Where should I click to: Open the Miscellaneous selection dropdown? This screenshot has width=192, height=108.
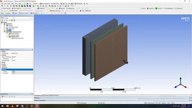[169, 8]
